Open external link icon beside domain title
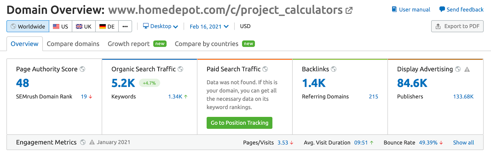The width and height of the screenshot is (491, 156). [x=349, y=10]
